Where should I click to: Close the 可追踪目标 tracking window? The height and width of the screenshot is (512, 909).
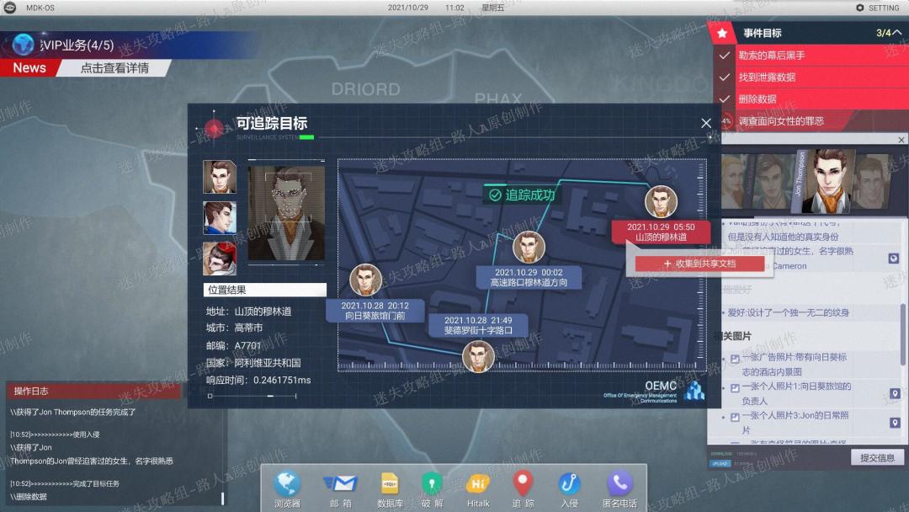click(x=705, y=123)
